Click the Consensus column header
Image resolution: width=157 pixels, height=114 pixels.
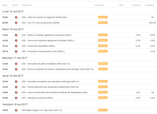point(136,5)
